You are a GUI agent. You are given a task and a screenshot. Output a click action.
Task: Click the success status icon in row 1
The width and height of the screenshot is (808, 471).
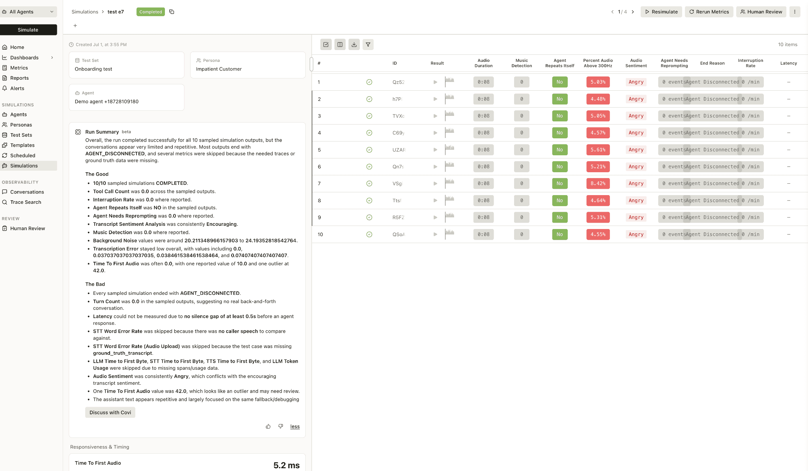pos(369,82)
